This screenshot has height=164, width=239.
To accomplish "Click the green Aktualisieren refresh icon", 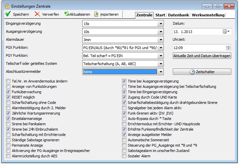I will [67, 14].
